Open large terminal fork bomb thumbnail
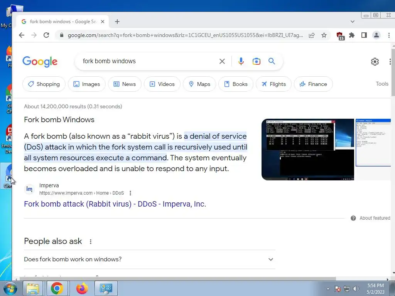Image resolution: width=395 pixels, height=296 pixels. 307,150
